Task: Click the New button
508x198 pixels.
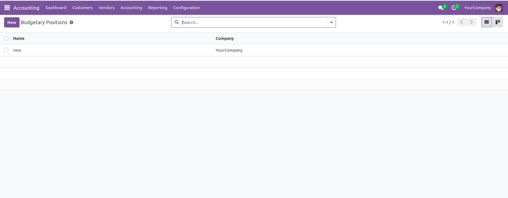Action: tap(12, 23)
